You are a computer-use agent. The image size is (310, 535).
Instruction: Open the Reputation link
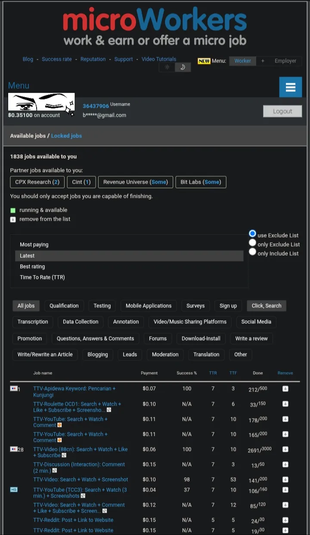pyautogui.click(x=93, y=59)
